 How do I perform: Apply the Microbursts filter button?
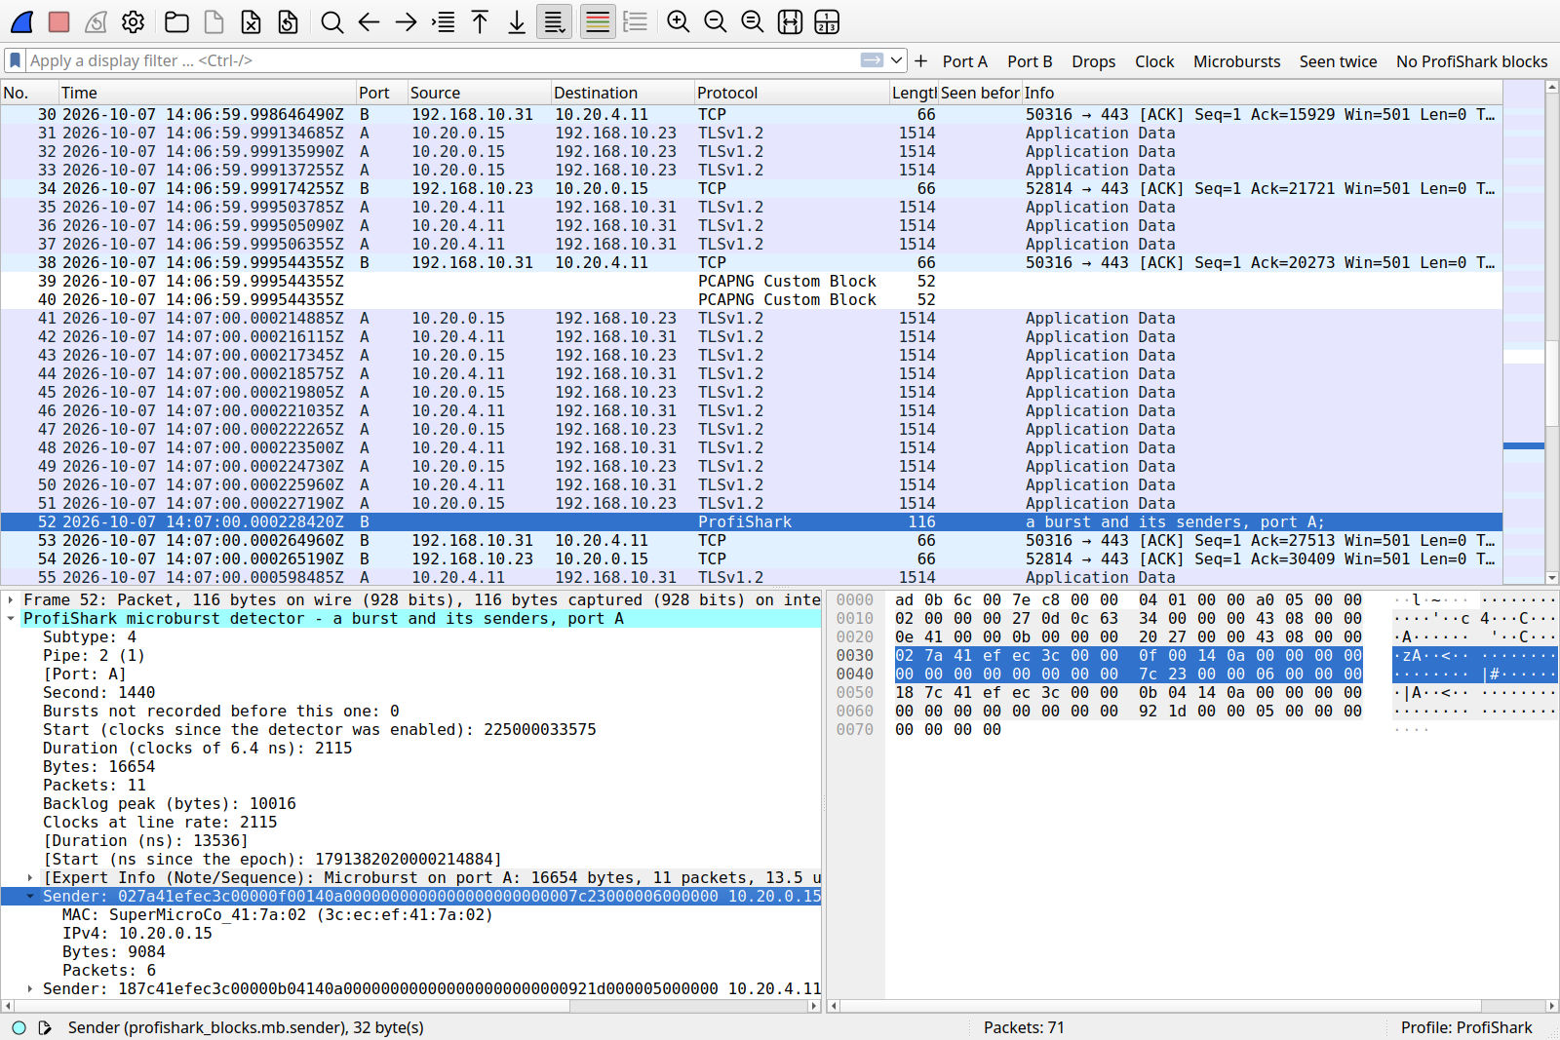click(x=1236, y=61)
